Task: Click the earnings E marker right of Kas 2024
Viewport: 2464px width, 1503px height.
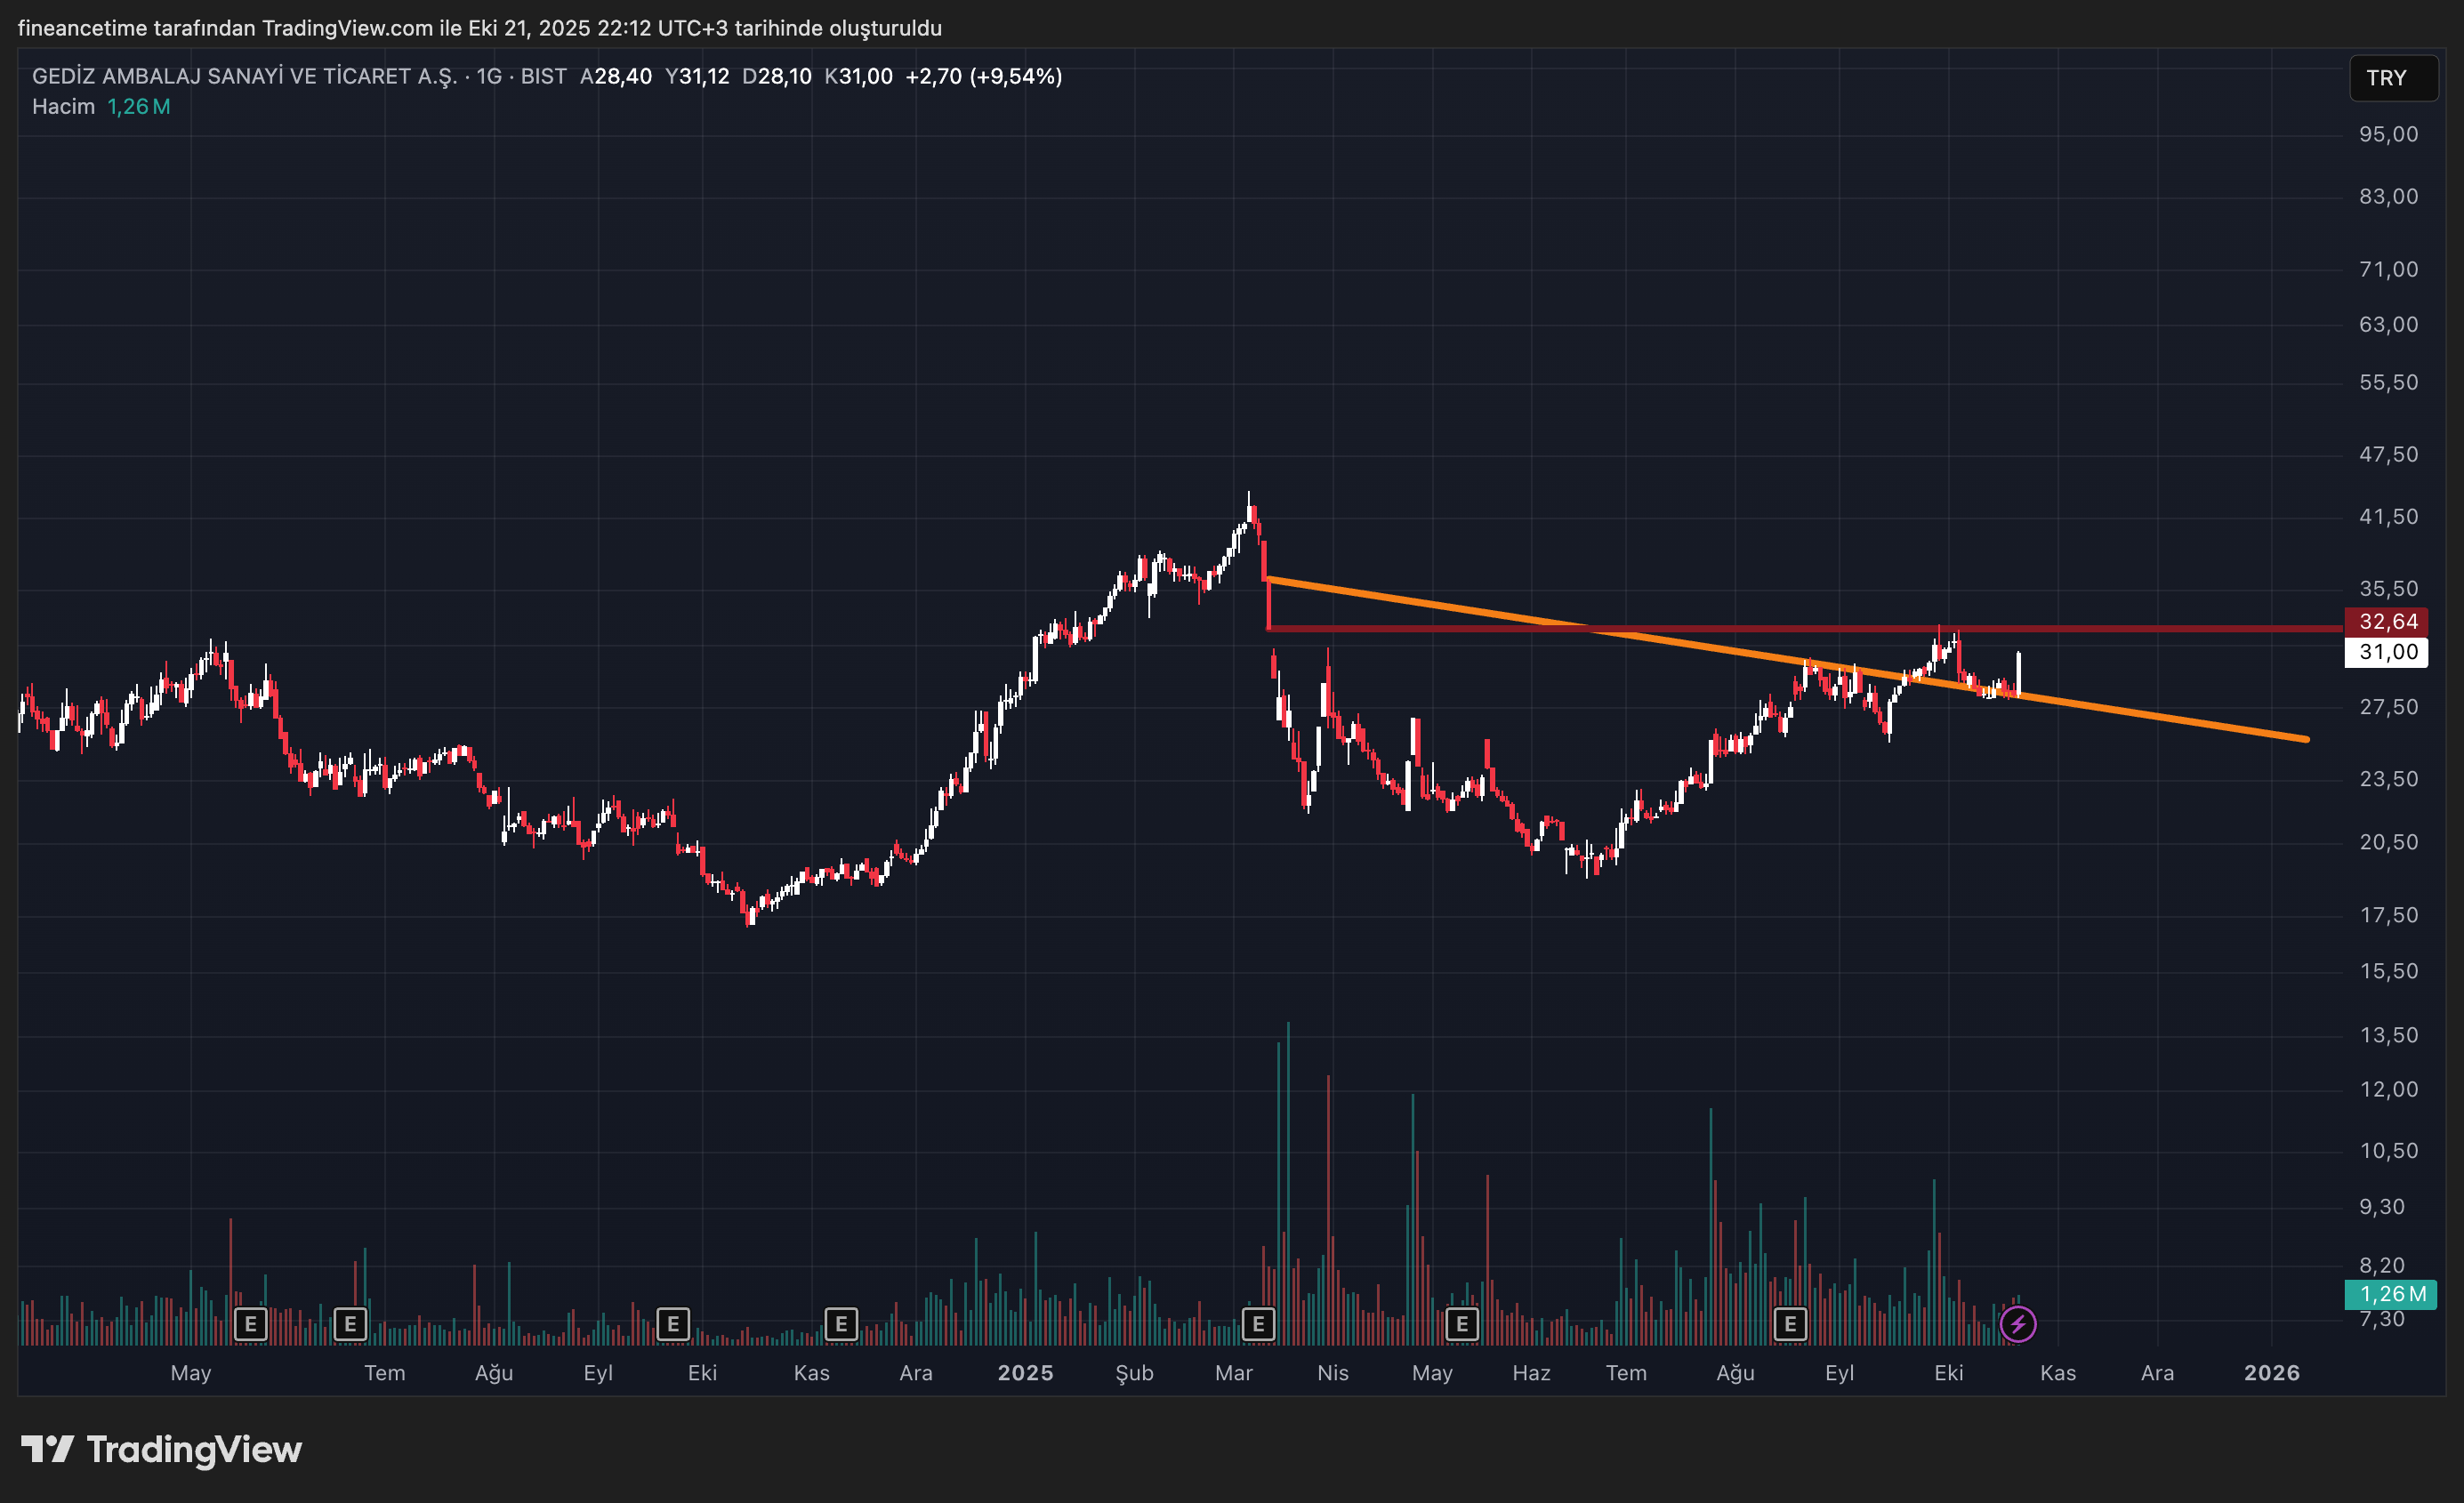Action: coord(841,1324)
